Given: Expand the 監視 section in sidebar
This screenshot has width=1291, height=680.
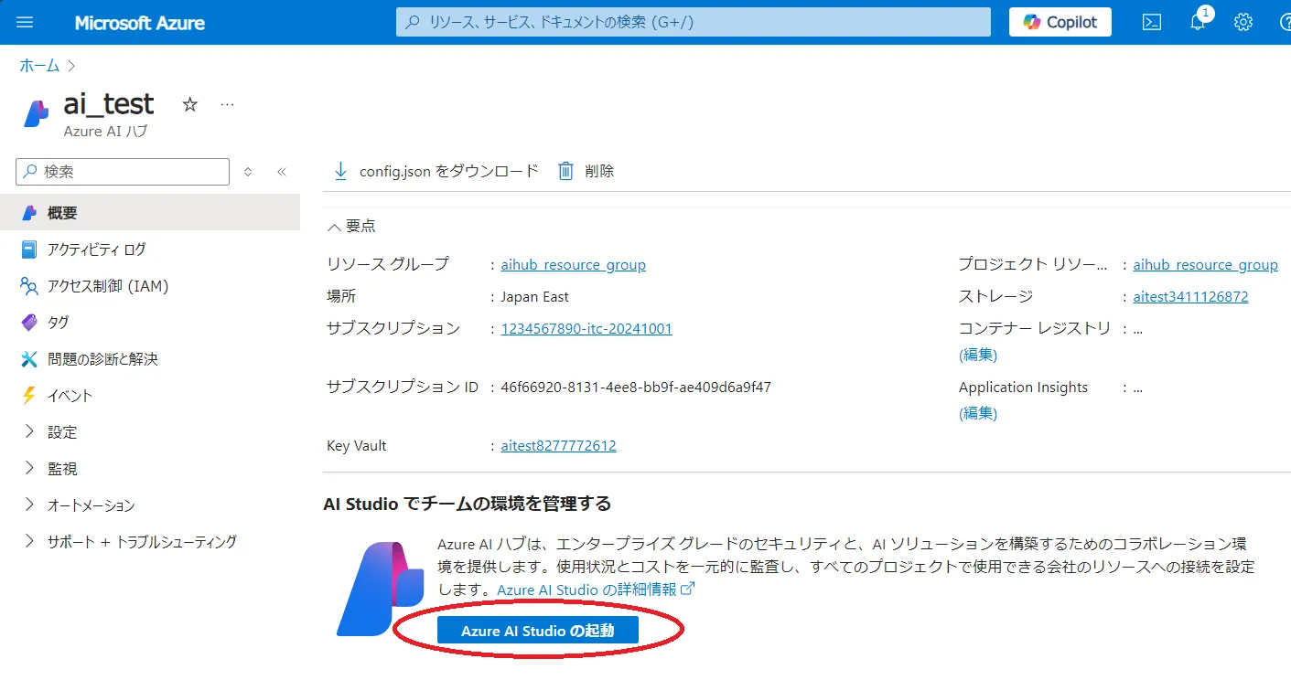Looking at the screenshot, I should 29,469.
